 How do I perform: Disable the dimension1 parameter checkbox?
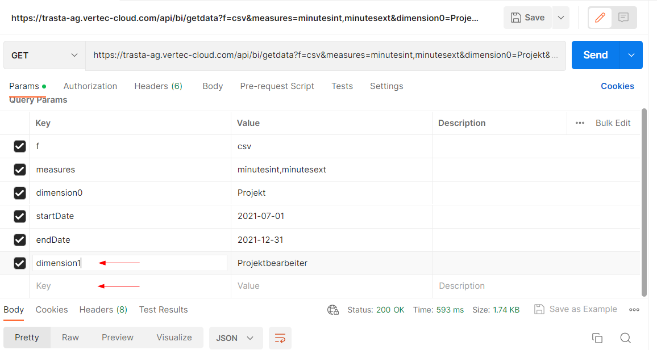(20, 263)
